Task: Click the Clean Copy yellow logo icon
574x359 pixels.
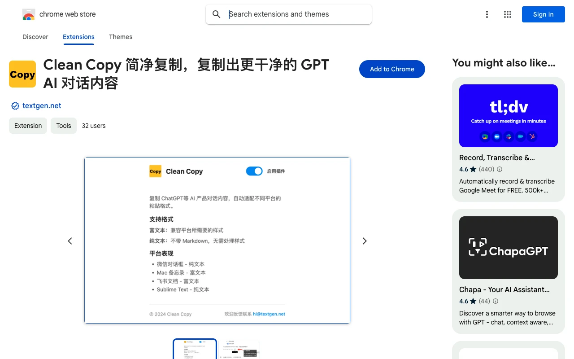Action: click(x=22, y=74)
